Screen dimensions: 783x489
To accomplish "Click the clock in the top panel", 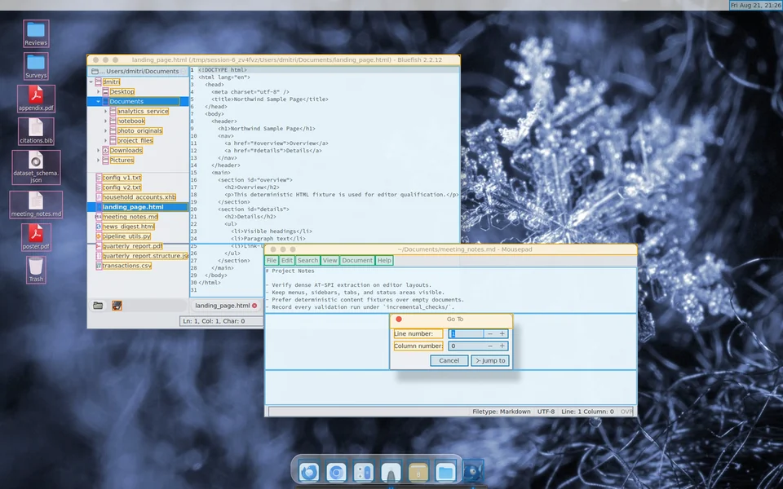I will click(756, 5).
